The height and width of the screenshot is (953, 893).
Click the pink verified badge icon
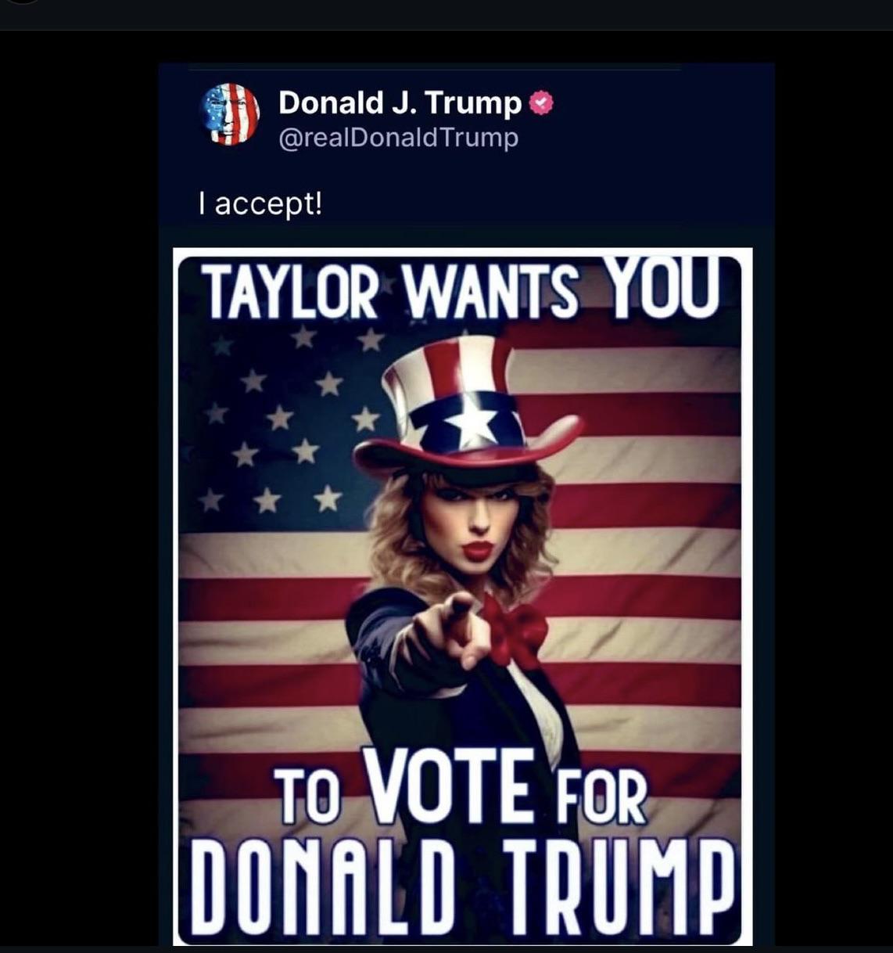[542, 103]
